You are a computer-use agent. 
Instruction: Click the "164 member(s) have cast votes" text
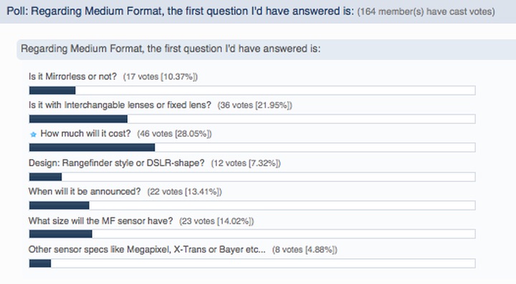coord(426,11)
